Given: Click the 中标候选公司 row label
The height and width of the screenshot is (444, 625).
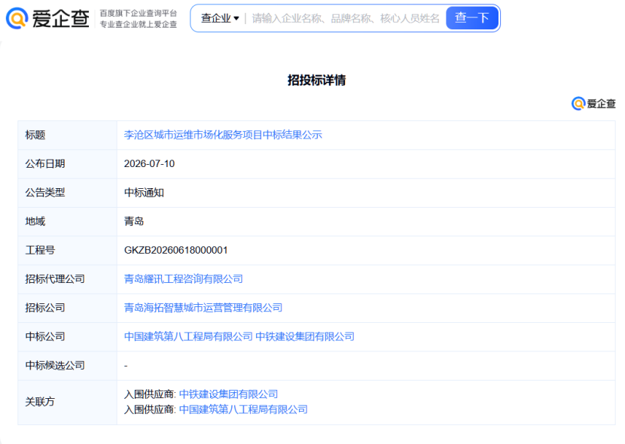Looking at the screenshot, I should click(x=55, y=365).
